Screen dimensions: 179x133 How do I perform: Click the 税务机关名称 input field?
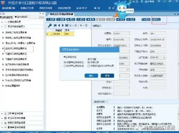(x=158, y=76)
